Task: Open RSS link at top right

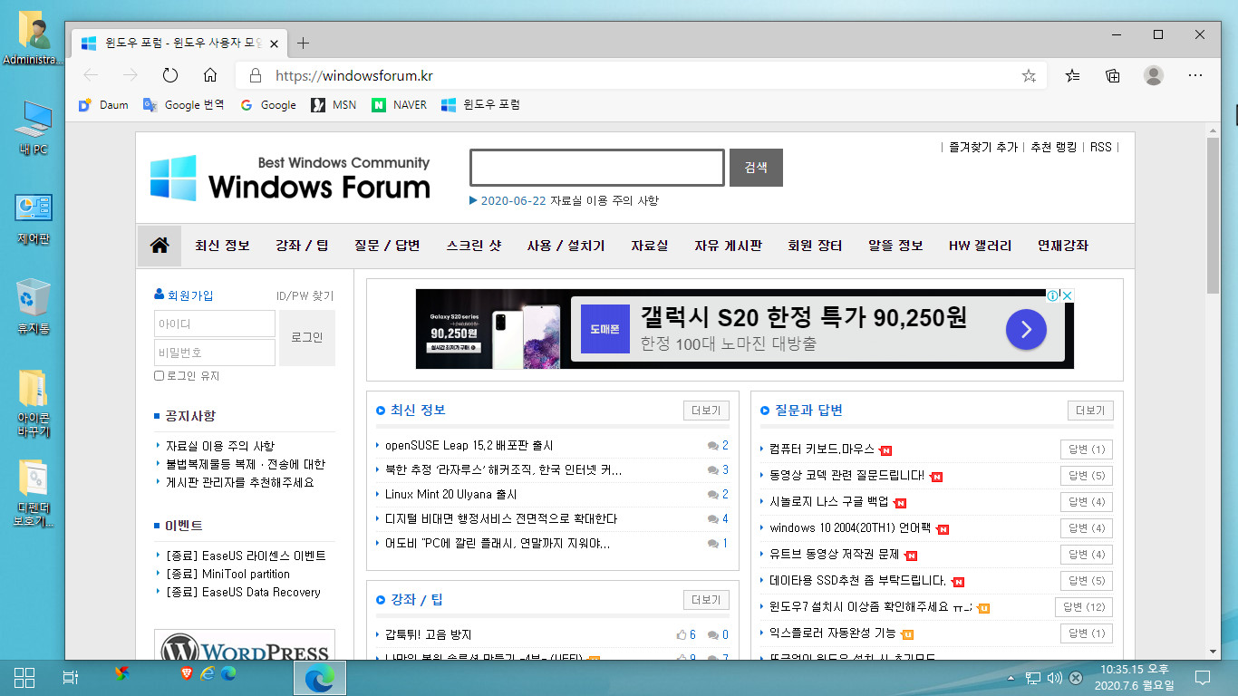Action: coord(1100,147)
